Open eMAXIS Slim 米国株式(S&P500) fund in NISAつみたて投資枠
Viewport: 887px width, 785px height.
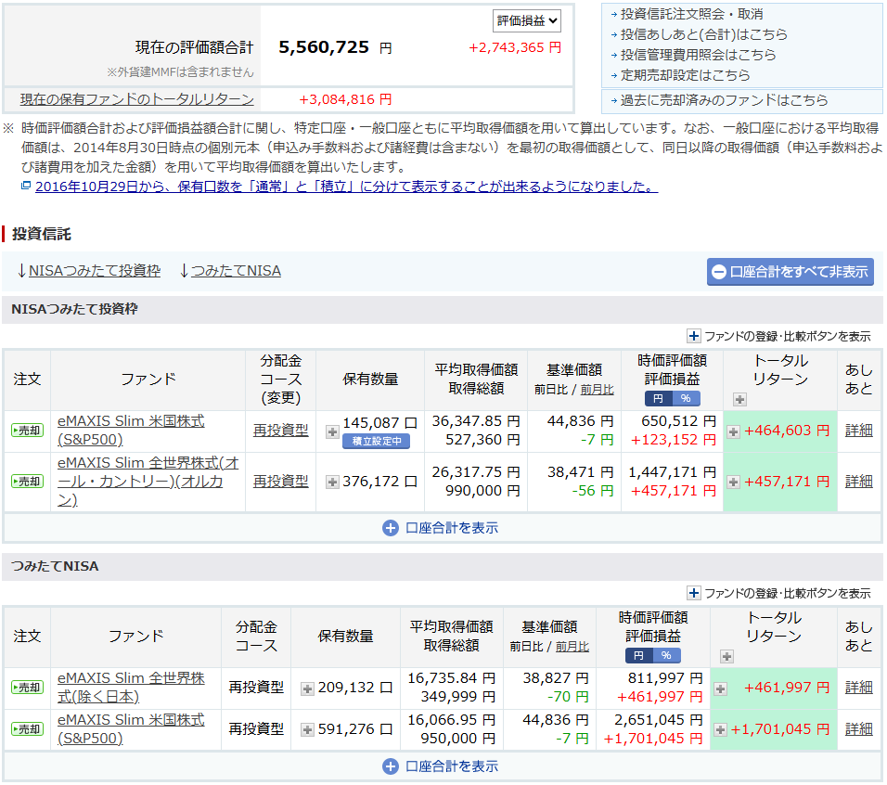pos(131,431)
